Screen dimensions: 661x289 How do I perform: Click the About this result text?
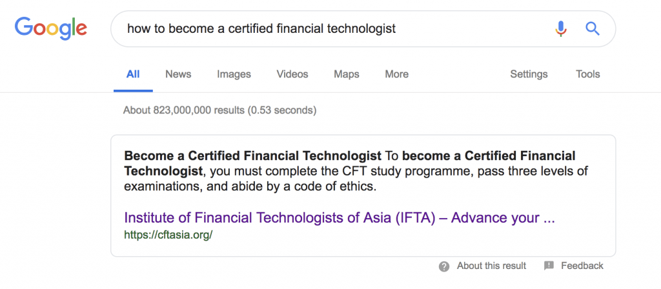click(491, 266)
